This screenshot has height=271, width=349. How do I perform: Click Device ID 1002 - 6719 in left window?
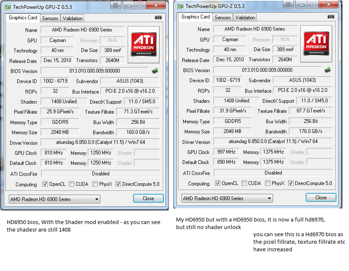[55, 81]
